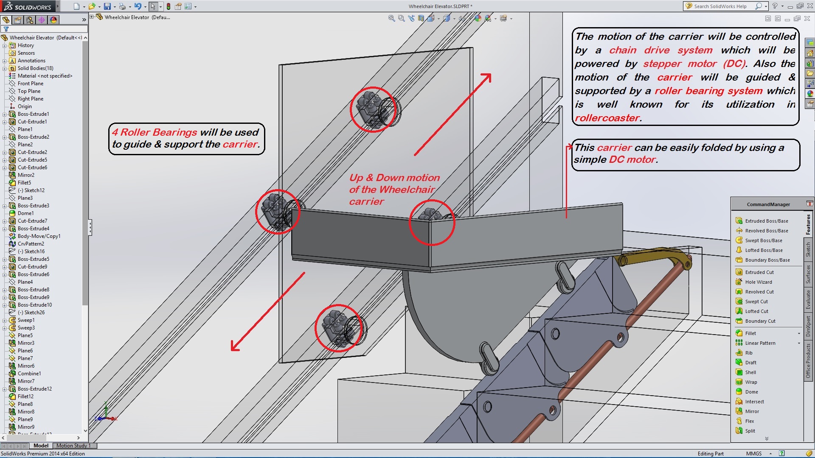Select the Front Plane tree item
815x458 pixels.
point(30,84)
